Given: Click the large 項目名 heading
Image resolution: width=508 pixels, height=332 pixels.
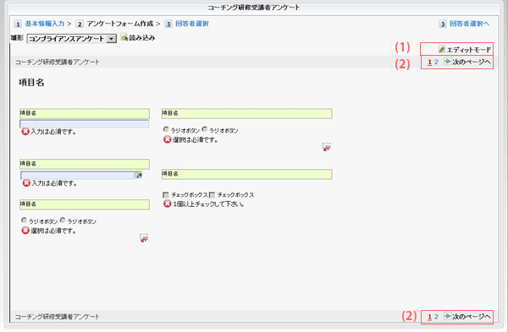Looking at the screenshot, I should 31,83.
